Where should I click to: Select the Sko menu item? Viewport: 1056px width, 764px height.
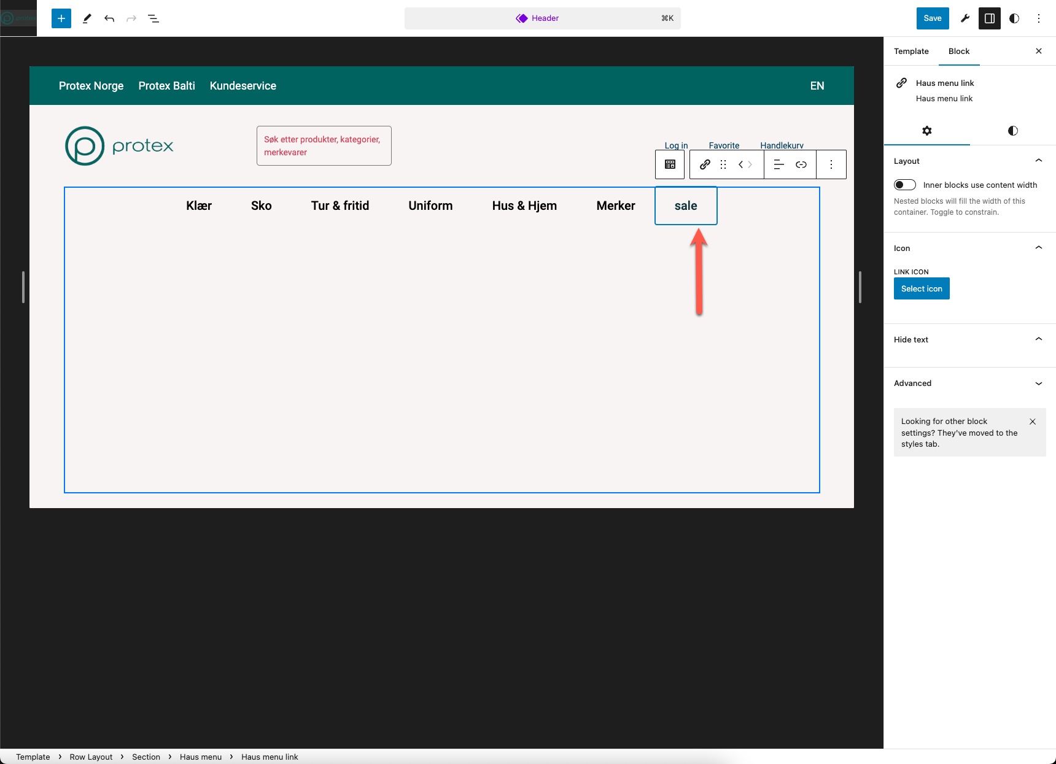pyautogui.click(x=262, y=206)
